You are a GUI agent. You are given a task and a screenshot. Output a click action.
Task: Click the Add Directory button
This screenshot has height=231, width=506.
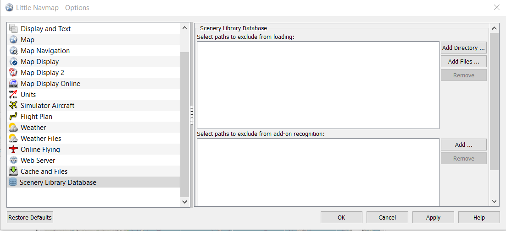[x=463, y=48]
